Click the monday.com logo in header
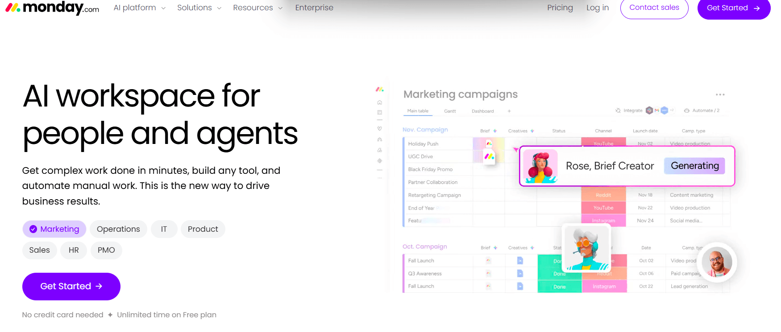Viewport: 781px width, 332px height. (52, 8)
